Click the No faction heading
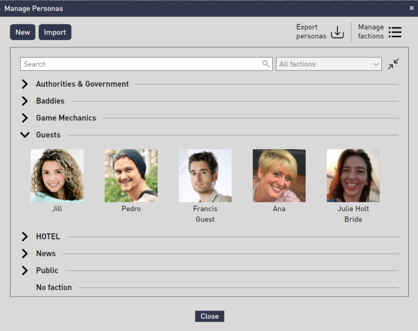Viewport: 418px width, 331px height. tap(54, 287)
